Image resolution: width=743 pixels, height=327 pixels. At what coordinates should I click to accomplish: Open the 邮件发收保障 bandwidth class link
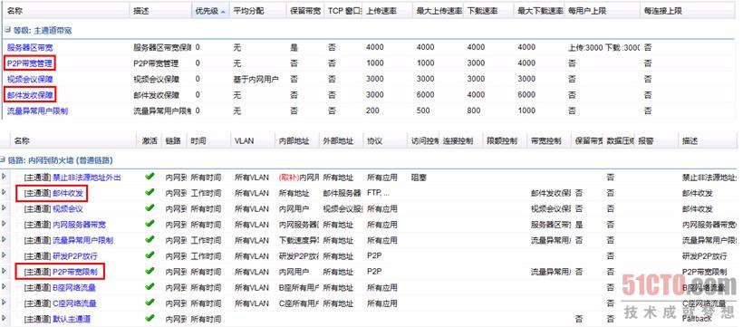point(30,95)
